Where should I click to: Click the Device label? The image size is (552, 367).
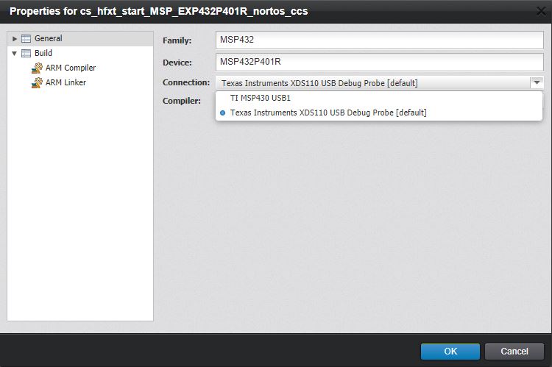pyautogui.click(x=177, y=63)
